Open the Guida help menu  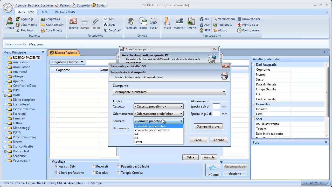pyautogui.click(x=98, y=5)
